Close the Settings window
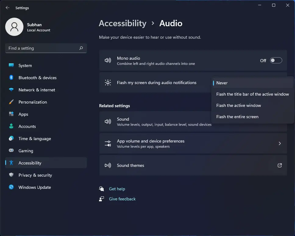The image size is (295, 236). pyautogui.click(x=288, y=5)
